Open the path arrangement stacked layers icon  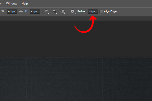pos(63,12)
